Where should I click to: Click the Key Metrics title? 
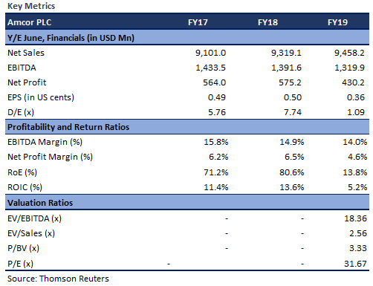31,6
